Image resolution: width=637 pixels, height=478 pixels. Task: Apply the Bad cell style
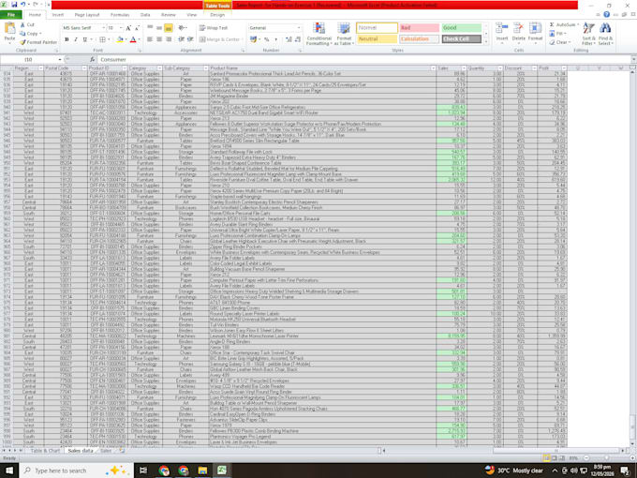[419, 28]
